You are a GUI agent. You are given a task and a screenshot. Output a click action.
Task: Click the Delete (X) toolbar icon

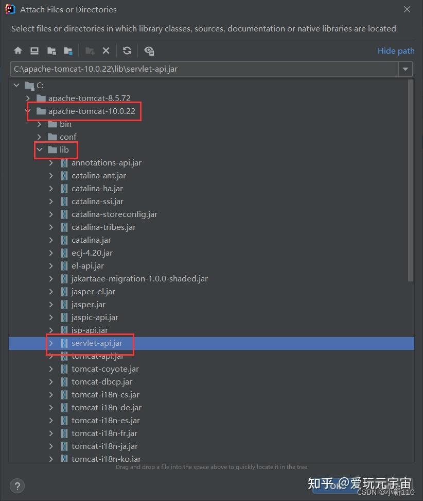click(x=106, y=51)
